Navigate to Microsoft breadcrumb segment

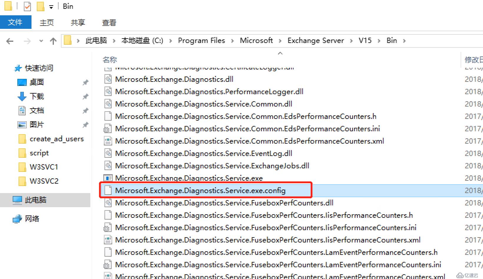[x=256, y=41]
